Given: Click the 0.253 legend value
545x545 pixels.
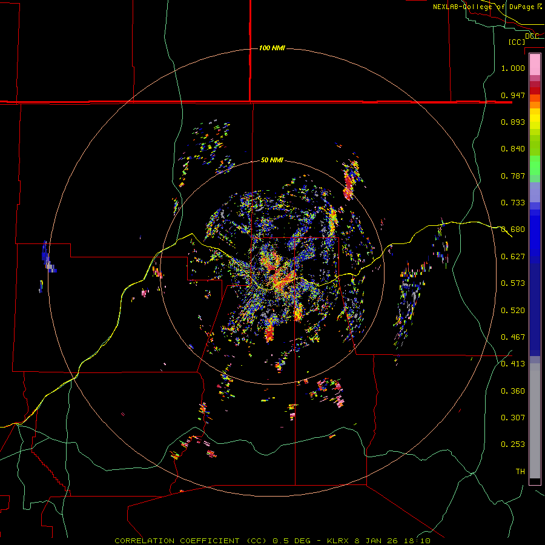Looking at the screenshot, I should click(x=513, y=444).
